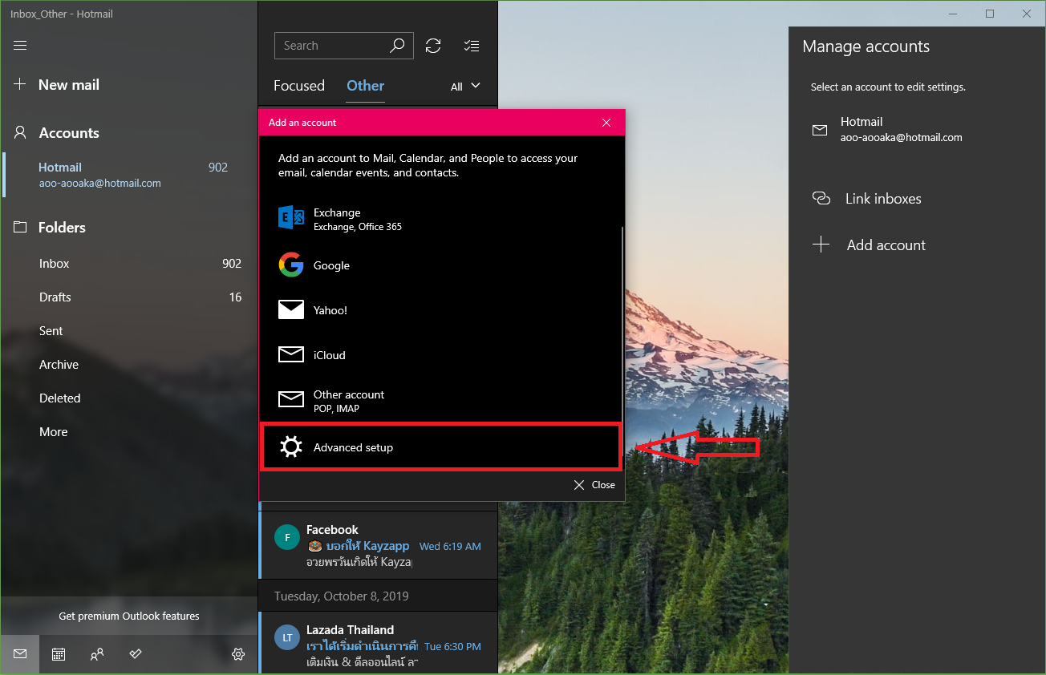Viewport: 1046px width, 675px height.
Task: Sync this view with refresh icon
Action: (433, 46)
